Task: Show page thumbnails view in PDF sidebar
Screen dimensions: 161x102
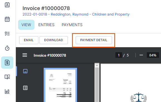Action: pos(25,71)
